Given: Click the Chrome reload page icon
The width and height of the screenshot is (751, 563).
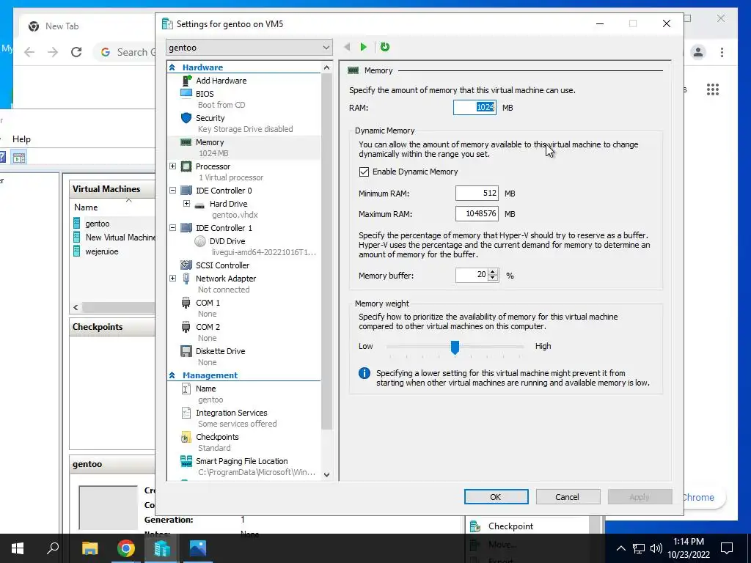Looking at the screenshot, I should pos(76,52).
